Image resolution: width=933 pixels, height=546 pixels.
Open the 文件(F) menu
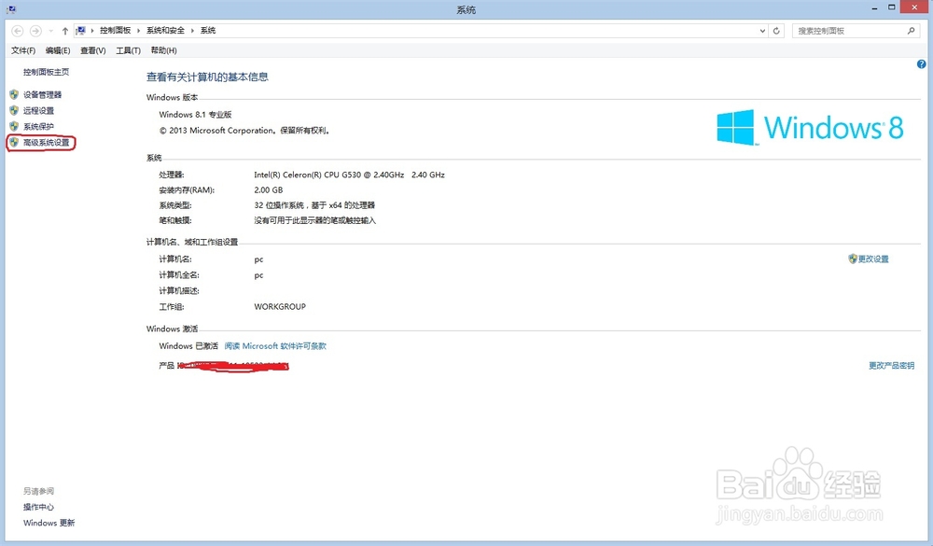point(23,50)
